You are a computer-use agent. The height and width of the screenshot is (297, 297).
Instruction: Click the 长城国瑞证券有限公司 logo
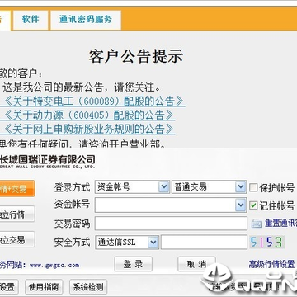[x=48, y=162]
